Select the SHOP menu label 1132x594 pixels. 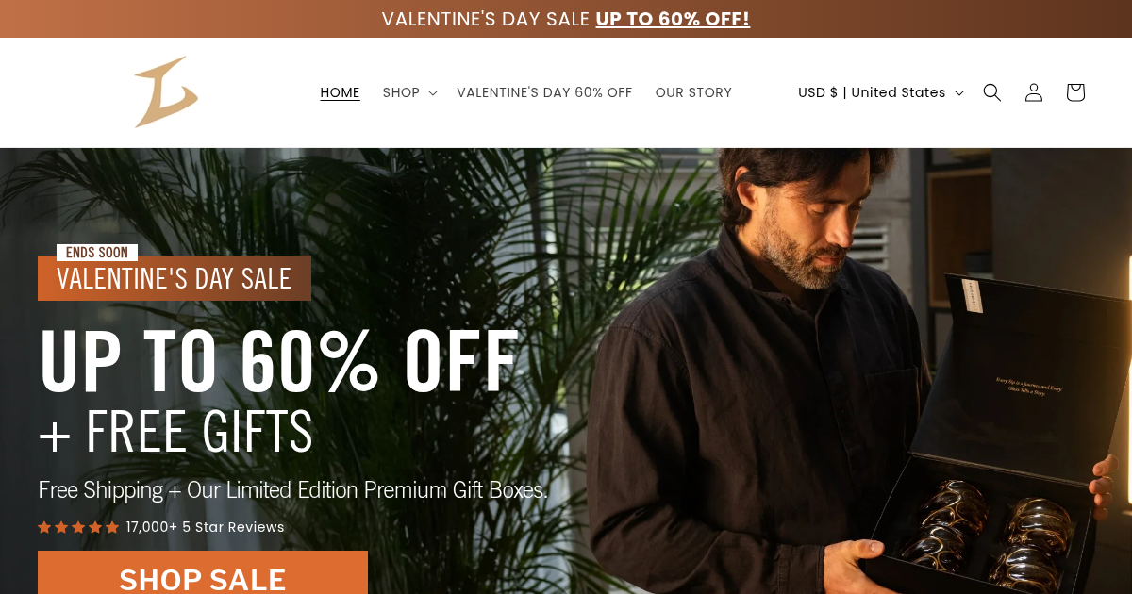(401, 92)
